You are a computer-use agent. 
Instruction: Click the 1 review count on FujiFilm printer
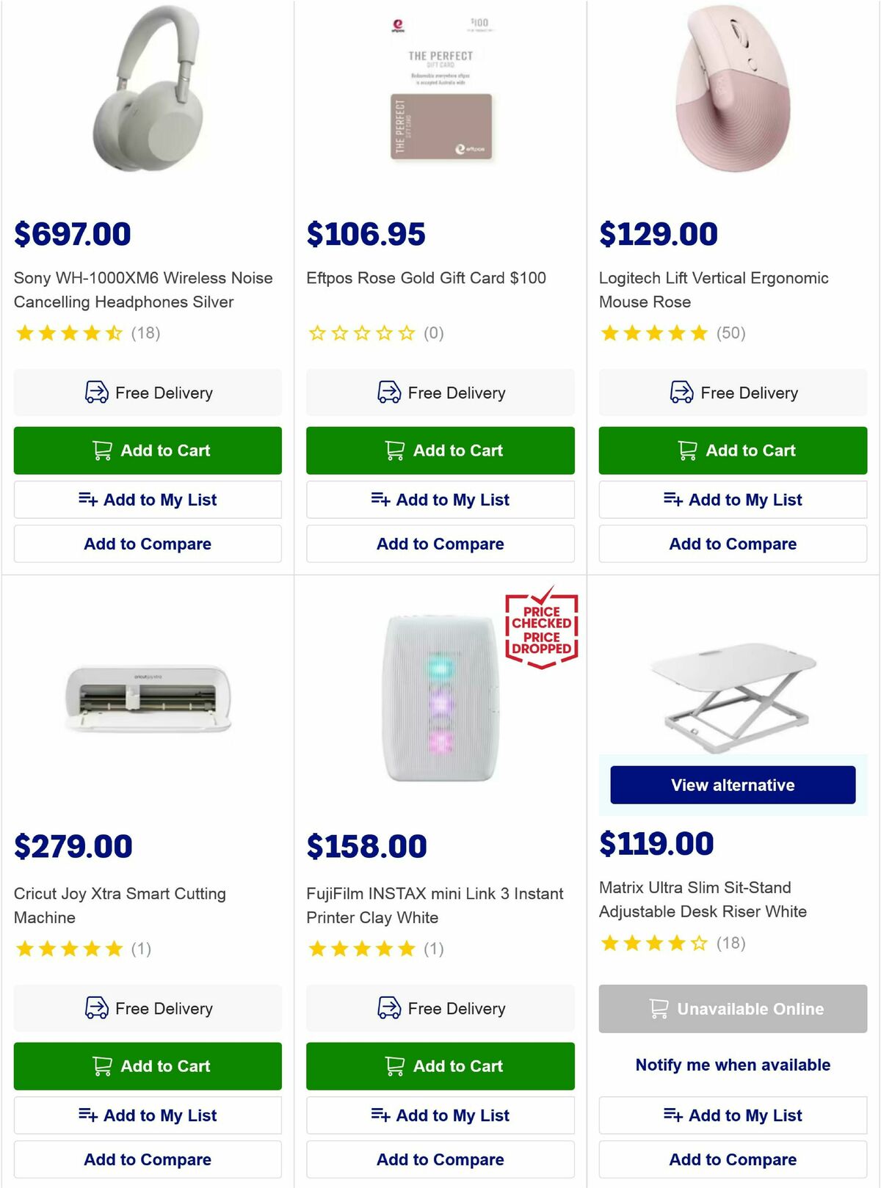[x=432, y=948]
